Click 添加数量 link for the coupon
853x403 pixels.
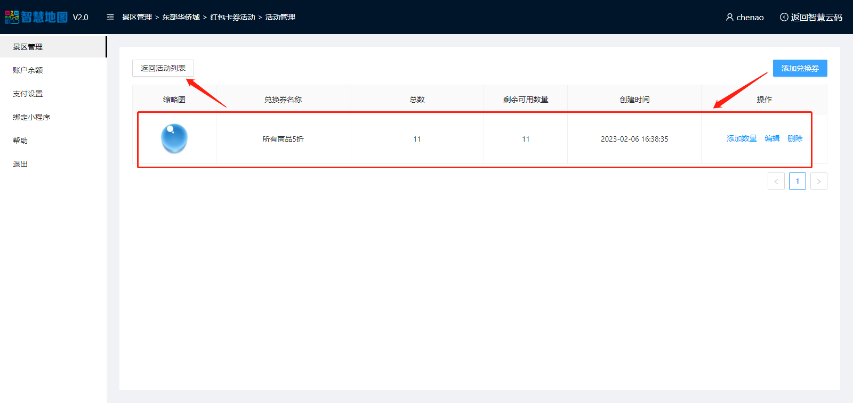[742, 138]
